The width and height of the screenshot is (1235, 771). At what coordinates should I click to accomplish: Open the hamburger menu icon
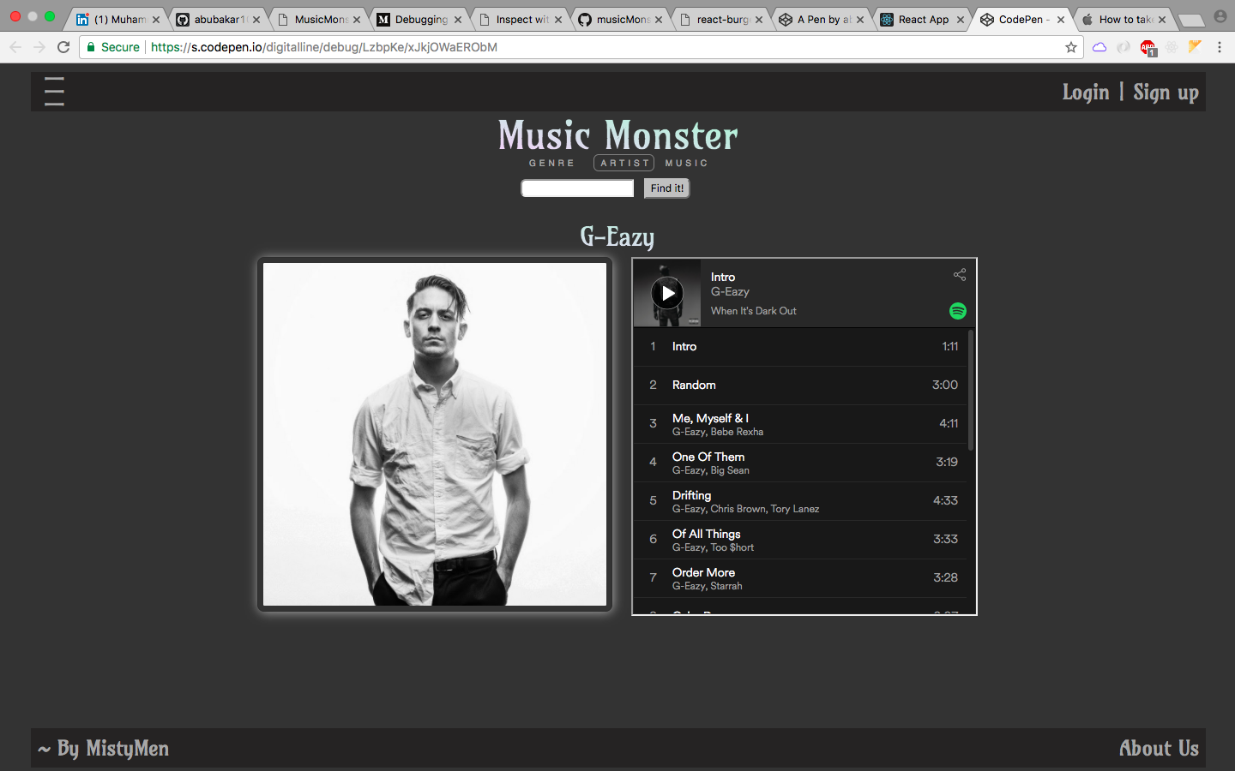[54, 92]
